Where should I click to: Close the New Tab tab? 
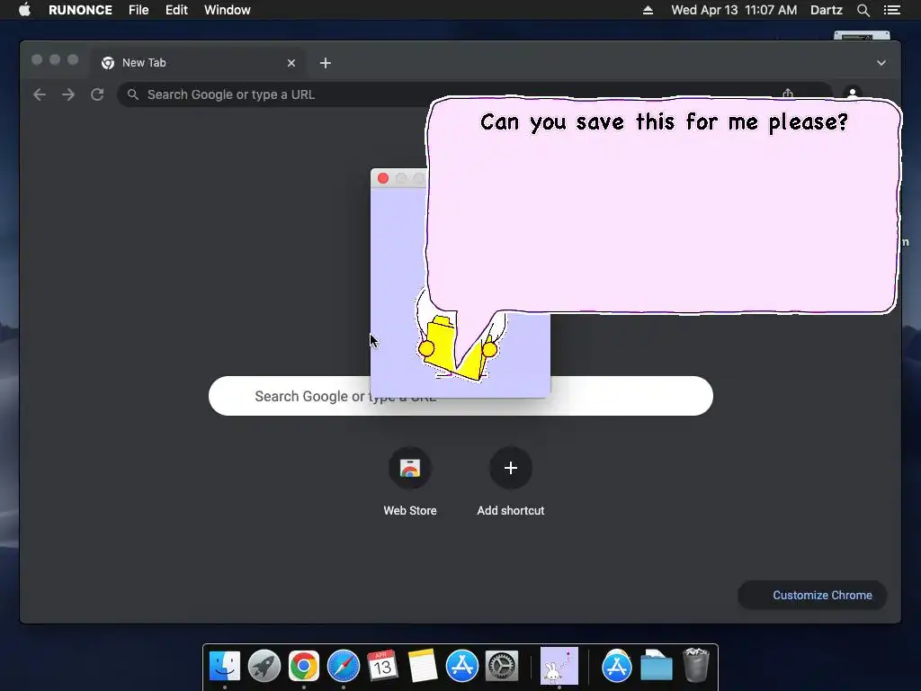(x=291, y=63)
